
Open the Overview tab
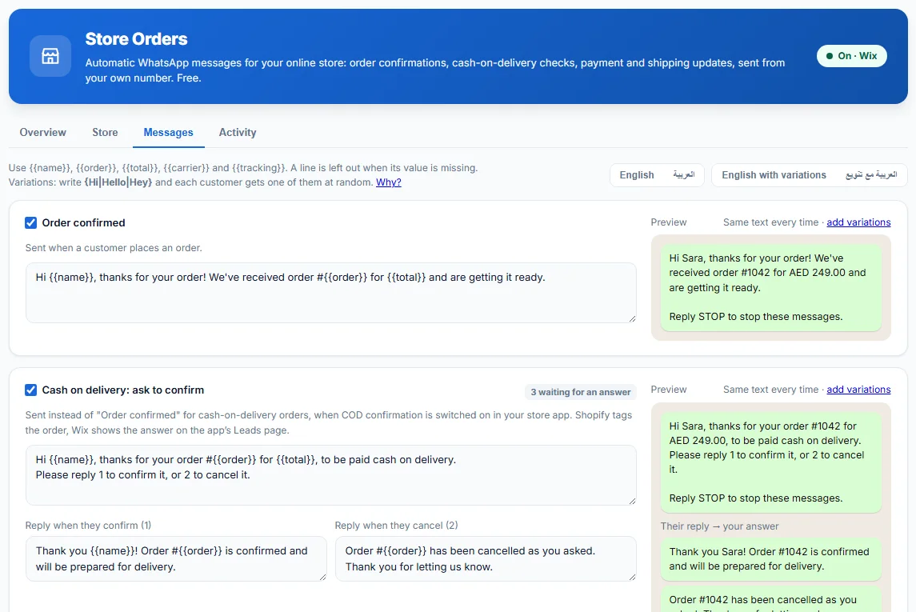click(42, 133)
